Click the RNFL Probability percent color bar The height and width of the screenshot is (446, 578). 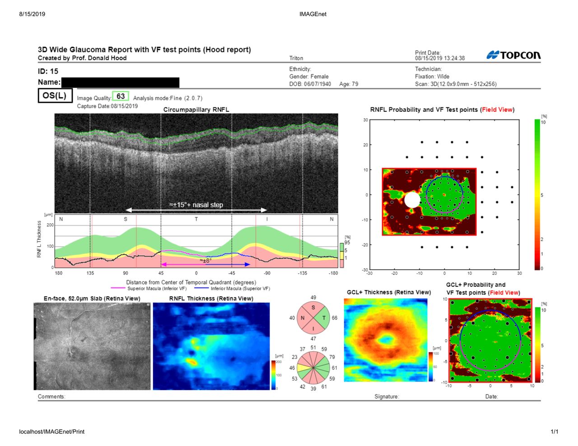537,194
